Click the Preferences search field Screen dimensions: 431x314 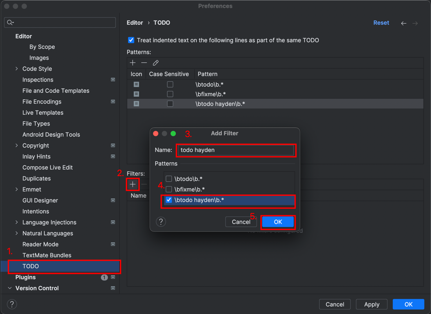click(60, 22)
